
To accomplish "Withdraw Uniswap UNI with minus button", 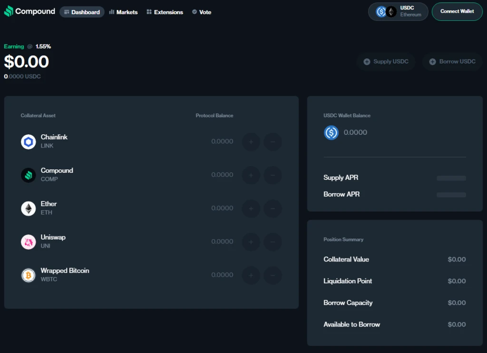I will click(273, 242).
